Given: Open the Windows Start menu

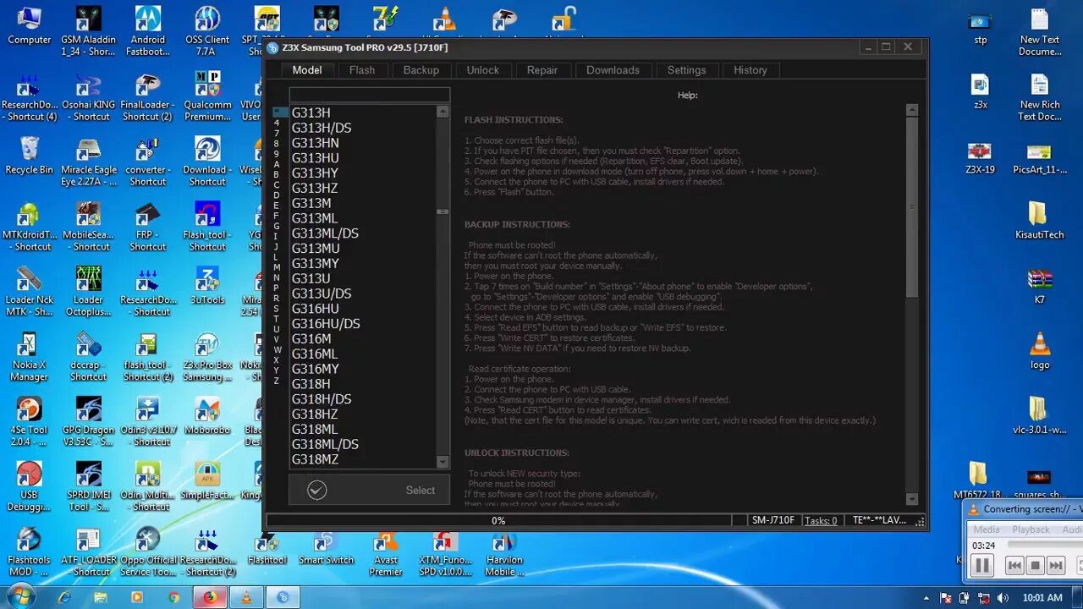Looking at the screenshot, I should [20, 596].
